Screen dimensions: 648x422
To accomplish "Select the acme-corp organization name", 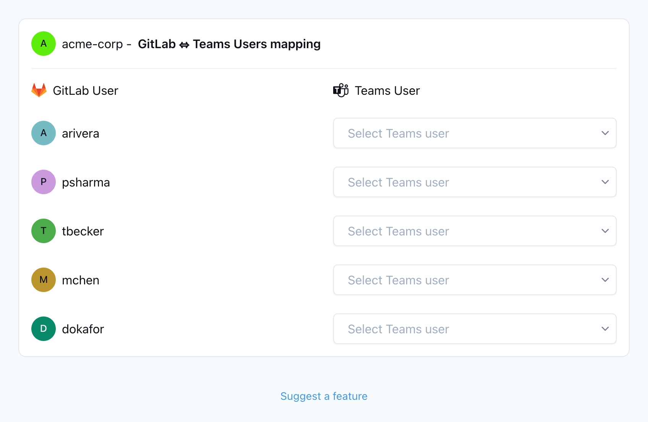I will [x=92, y=44].
